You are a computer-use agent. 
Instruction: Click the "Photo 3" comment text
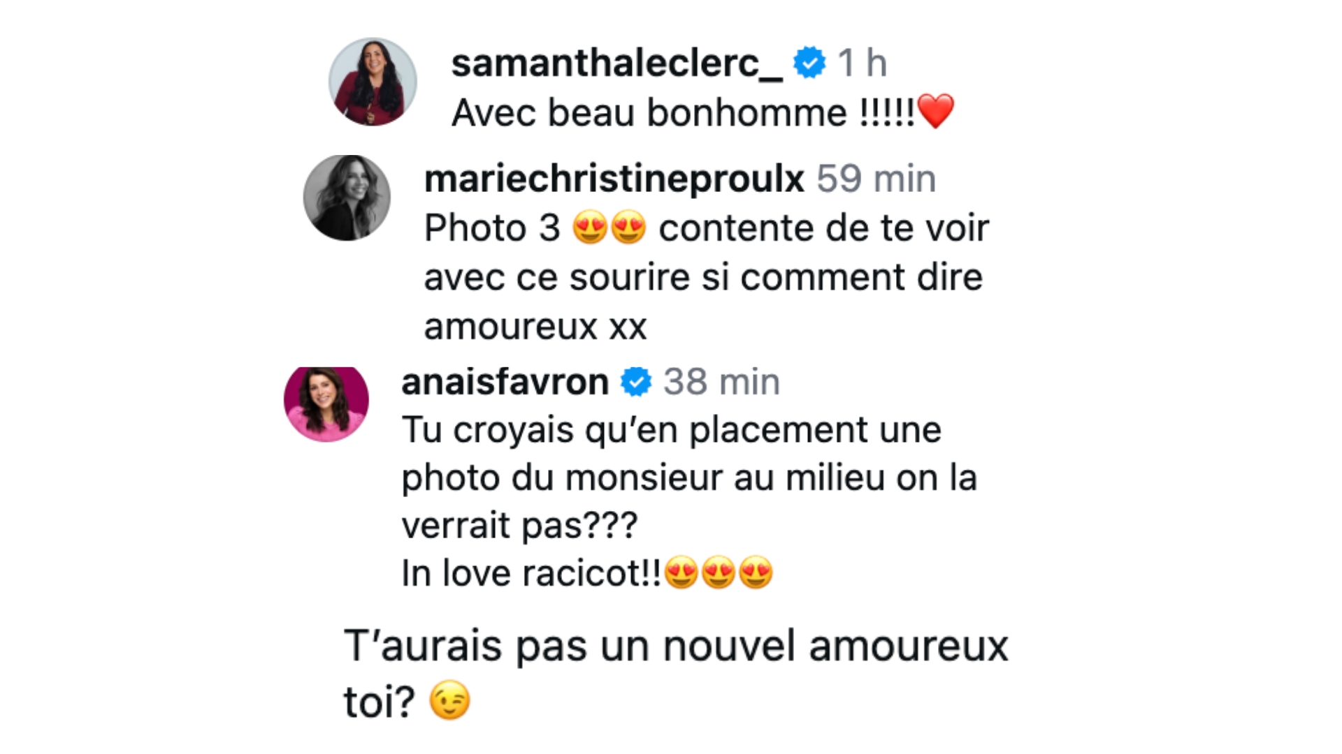click(492, 228)
